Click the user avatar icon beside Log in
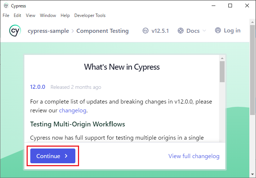The height and width of the screenshot is (178, 256). 218,31
